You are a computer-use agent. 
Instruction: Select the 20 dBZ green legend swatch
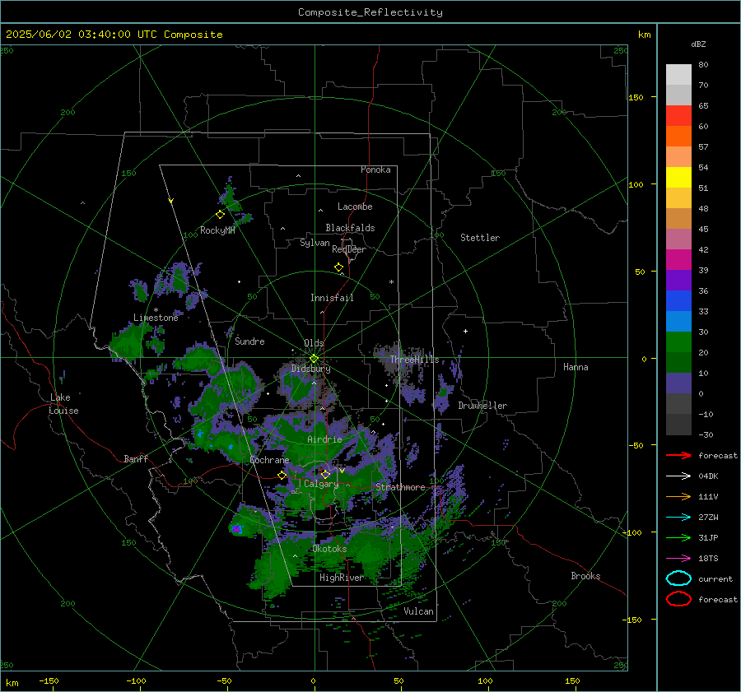(678, 362)
